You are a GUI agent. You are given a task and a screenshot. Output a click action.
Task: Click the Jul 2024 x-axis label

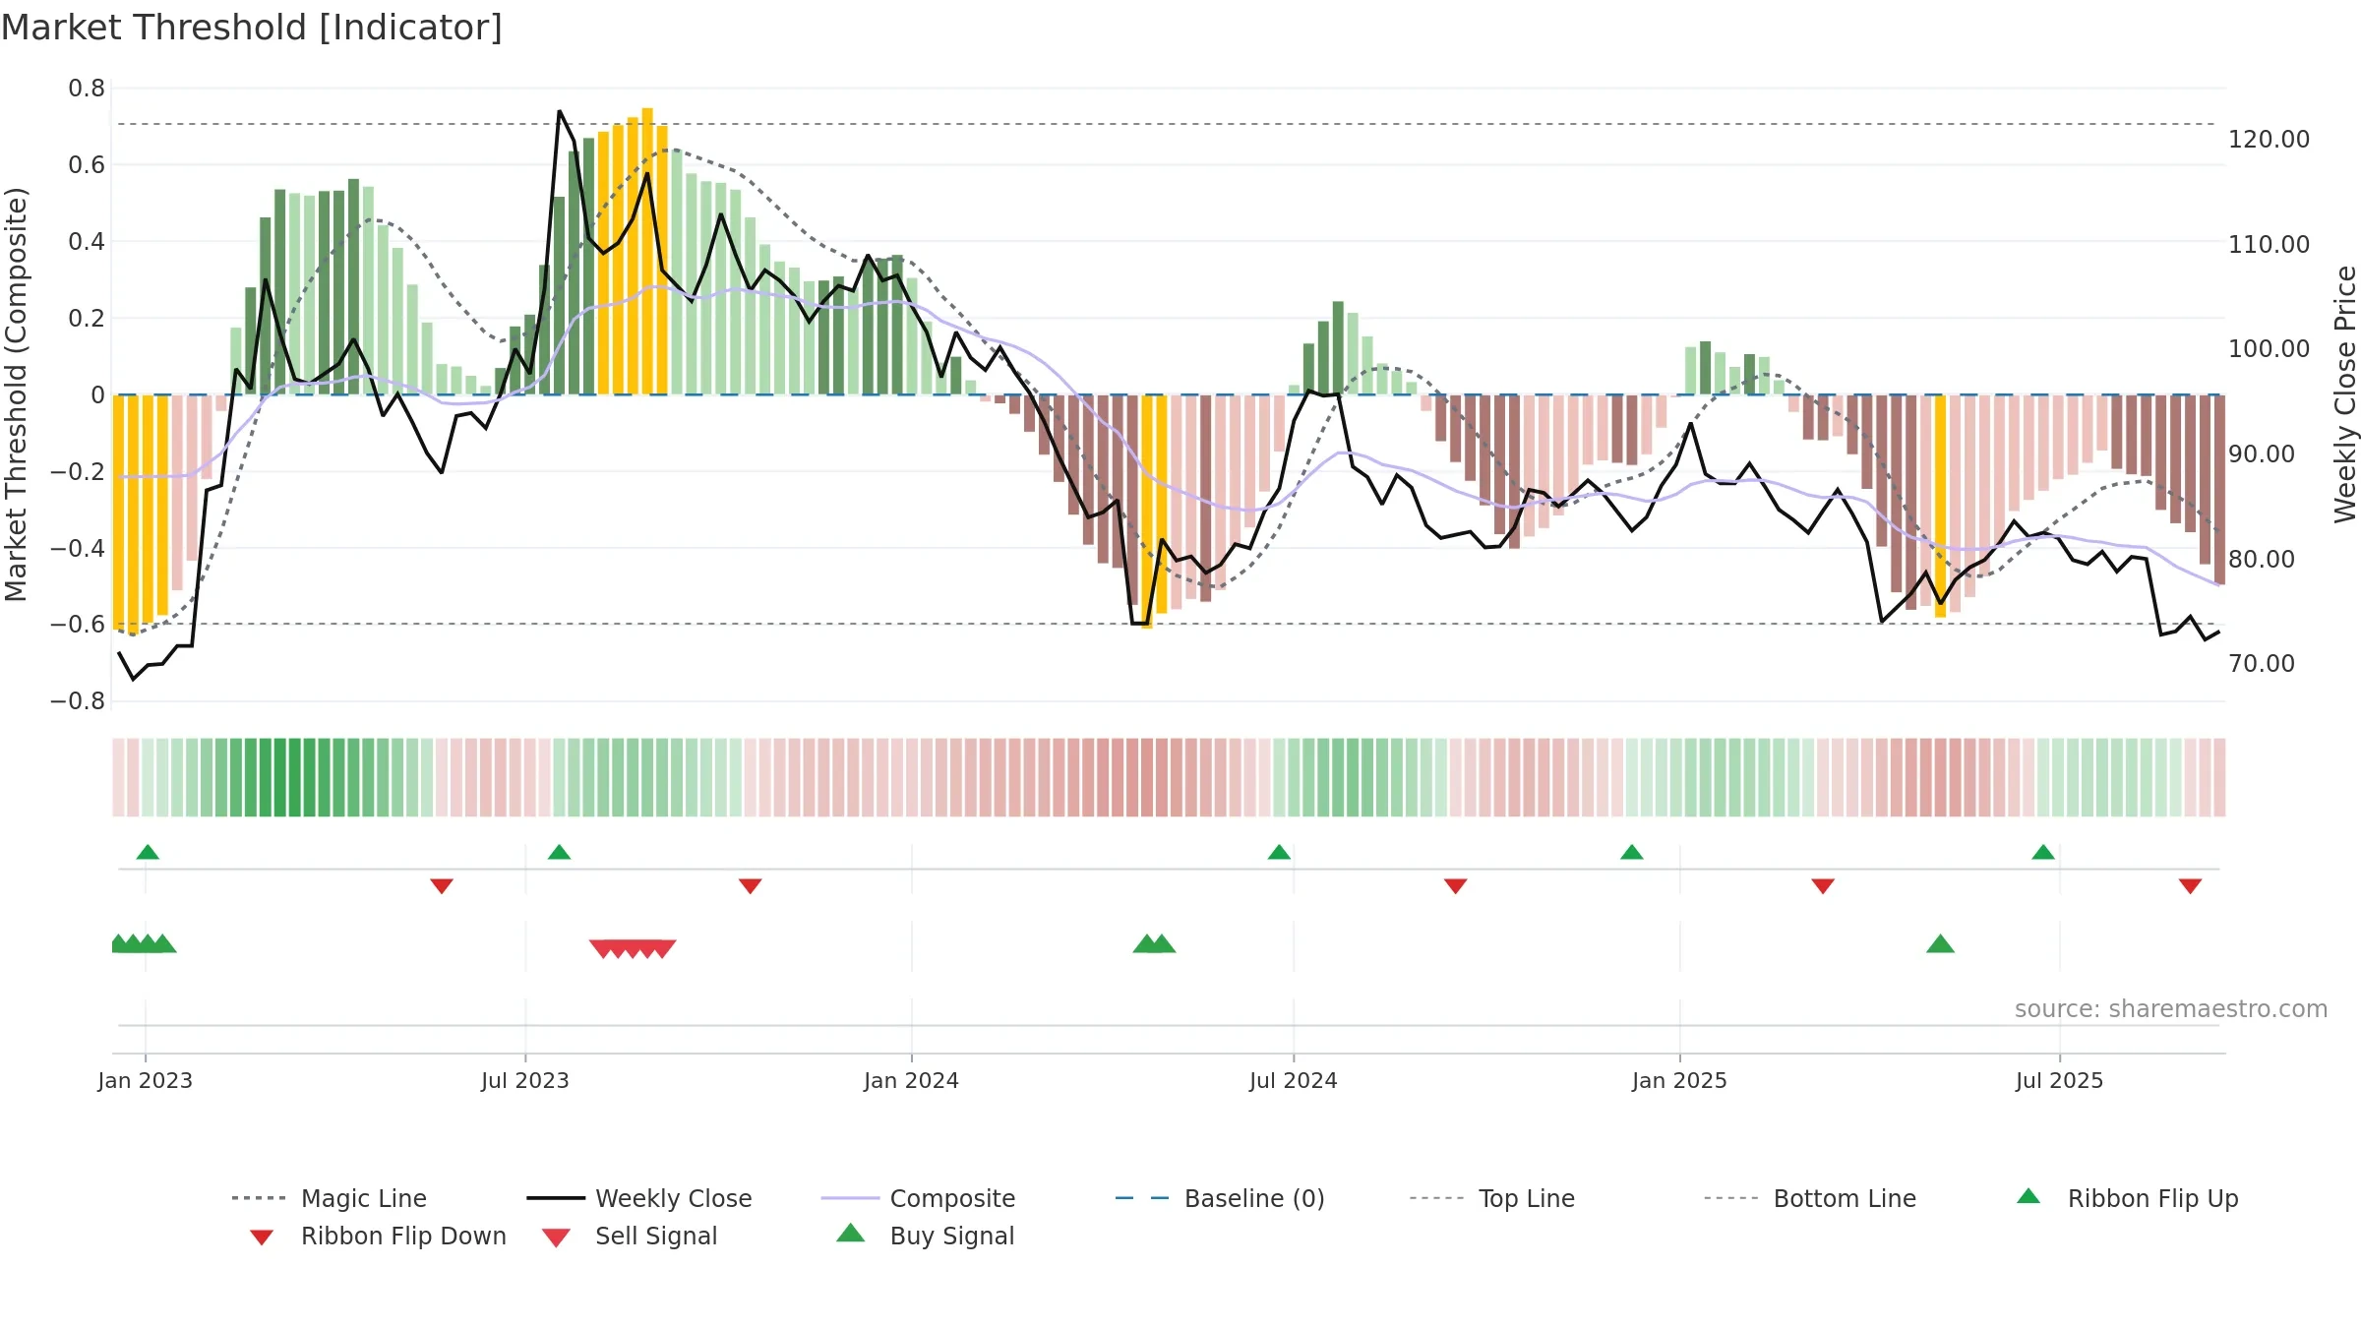tap(1294, 1080)
